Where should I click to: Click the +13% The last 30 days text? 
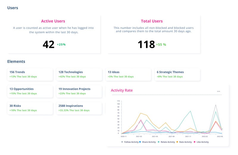coord(23,77)
